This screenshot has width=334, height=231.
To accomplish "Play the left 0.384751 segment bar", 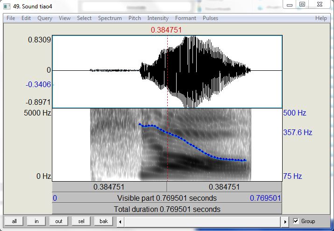I will point(109,187).
